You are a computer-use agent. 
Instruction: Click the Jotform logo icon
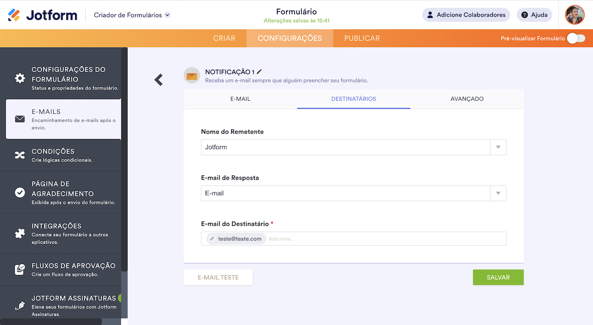(14, 15)
